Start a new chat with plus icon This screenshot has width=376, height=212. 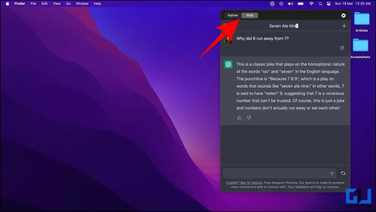point(344,26)
